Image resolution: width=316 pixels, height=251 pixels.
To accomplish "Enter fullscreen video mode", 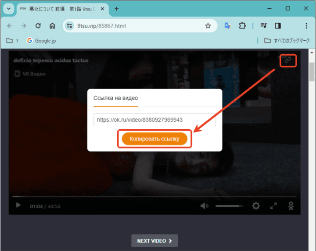I will tap(273, 206).
